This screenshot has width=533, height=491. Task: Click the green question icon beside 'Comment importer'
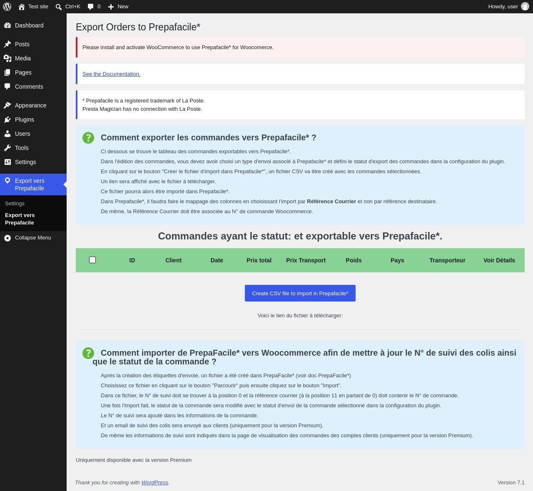88,353
